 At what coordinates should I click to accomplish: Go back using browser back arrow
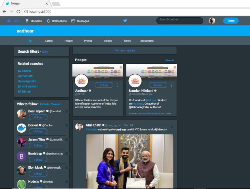point(5,12)
